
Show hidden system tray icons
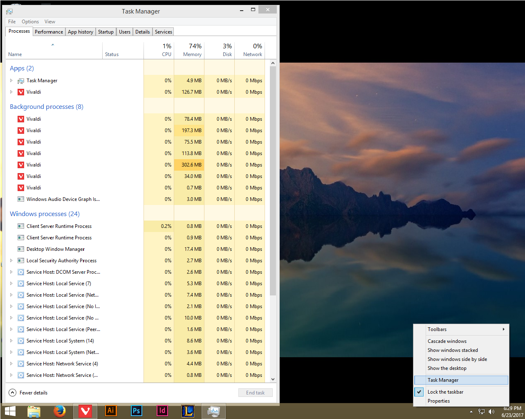click(471, 412)
